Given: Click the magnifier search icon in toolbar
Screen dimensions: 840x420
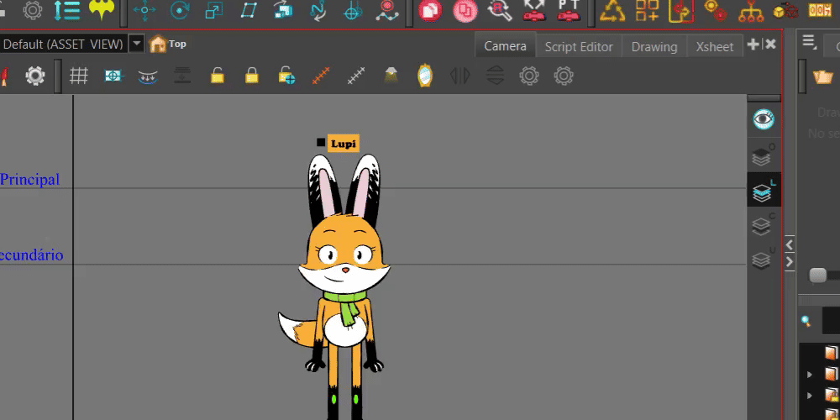Looking at the screenshot, I should click(x=500, y=11).
